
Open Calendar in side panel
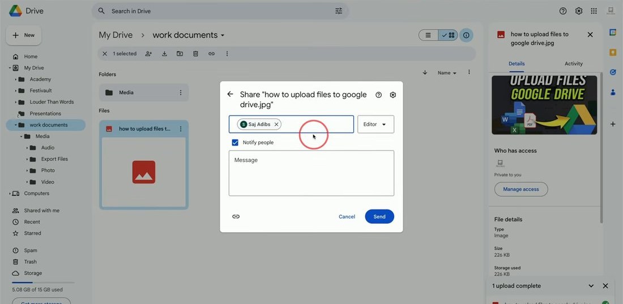[613, 33]
